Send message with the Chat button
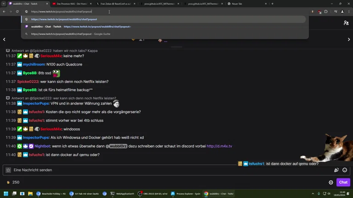Screen dimensions: 353x198 tap(343, 182)
